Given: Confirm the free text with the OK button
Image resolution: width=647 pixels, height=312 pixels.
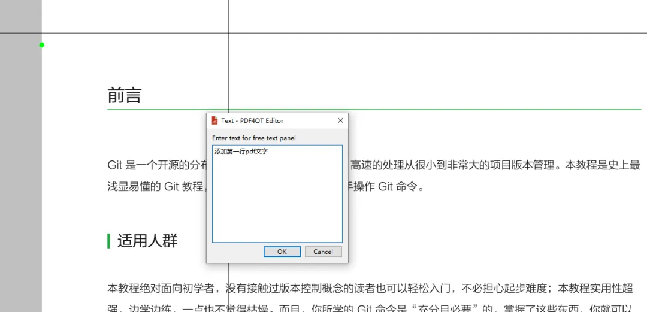Looking at the screenshot, I should click(282, 252).
